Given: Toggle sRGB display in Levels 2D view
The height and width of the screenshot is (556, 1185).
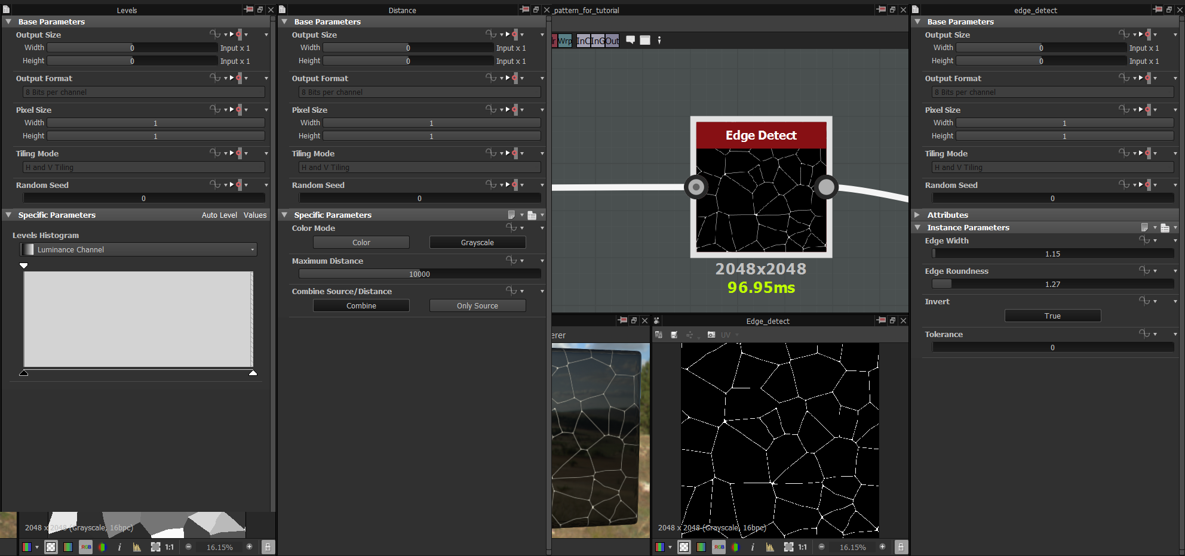Looking at the screenshot, I should pyautogui.click(x=85, y=547).
